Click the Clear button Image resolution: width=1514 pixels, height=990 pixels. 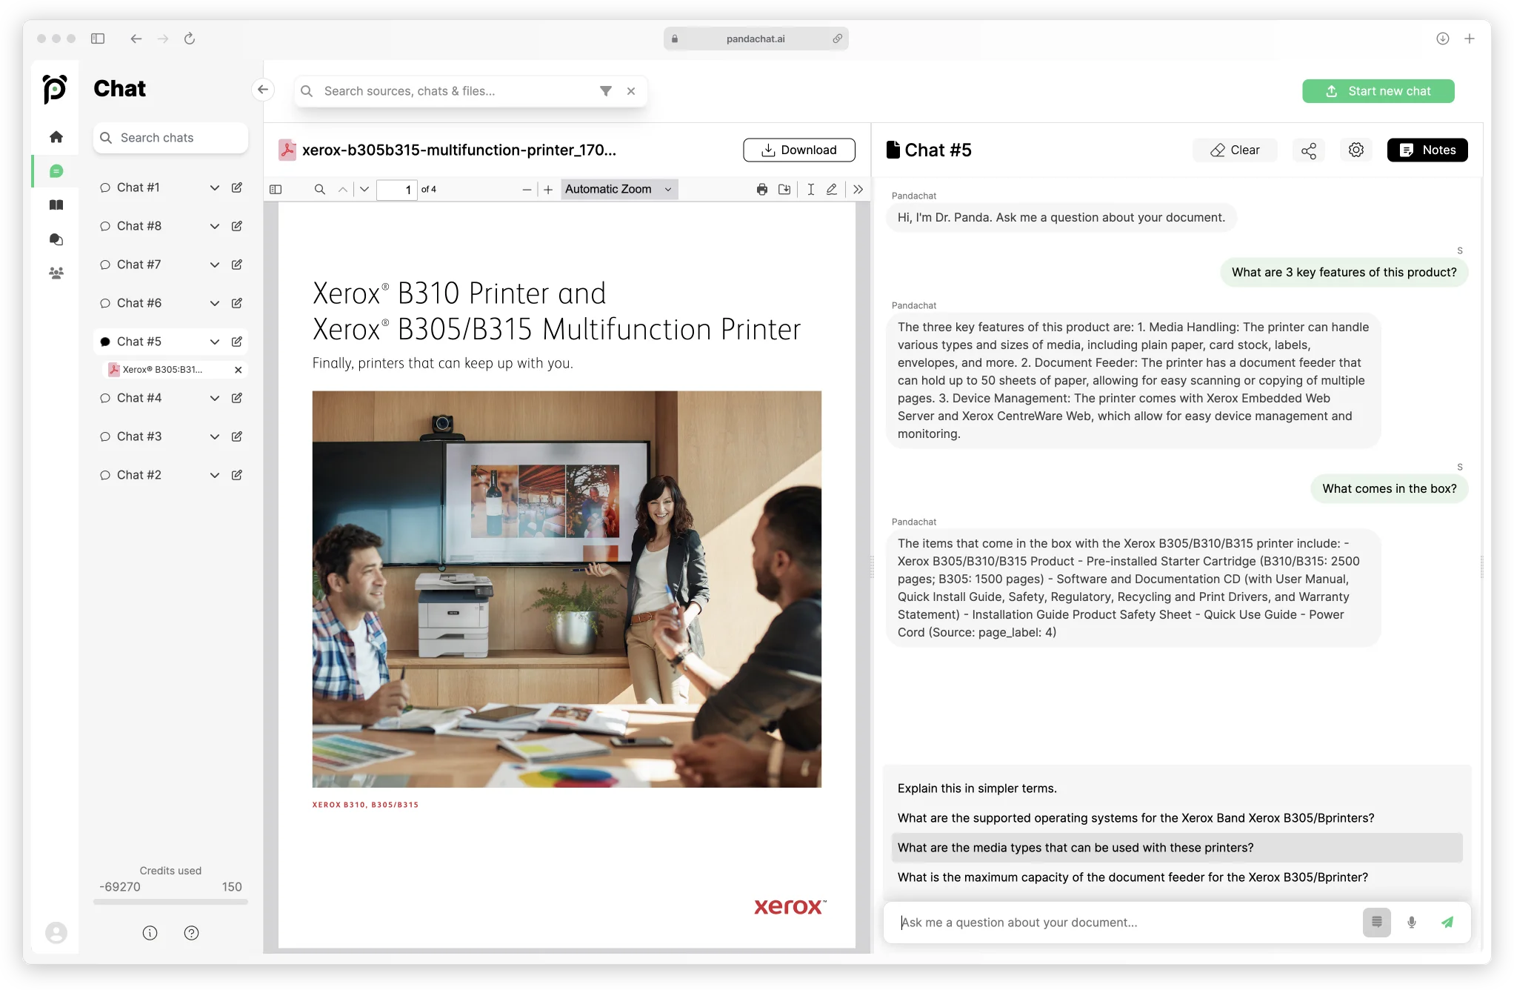point(1235,150)
